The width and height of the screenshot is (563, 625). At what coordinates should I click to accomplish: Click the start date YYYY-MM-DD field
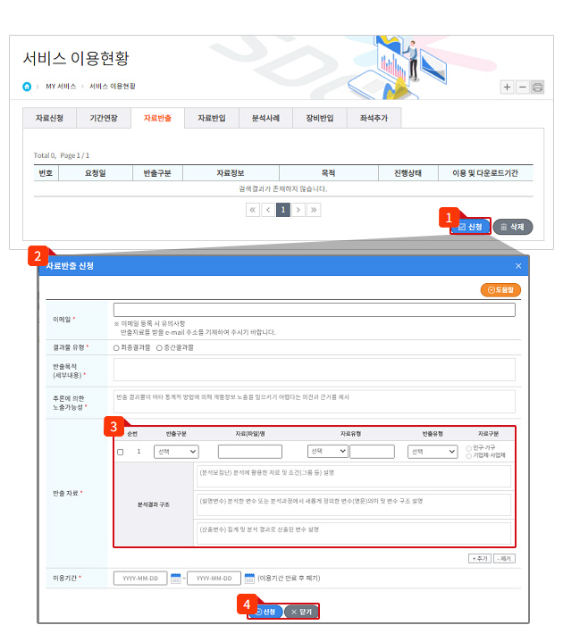pos(140,578)
